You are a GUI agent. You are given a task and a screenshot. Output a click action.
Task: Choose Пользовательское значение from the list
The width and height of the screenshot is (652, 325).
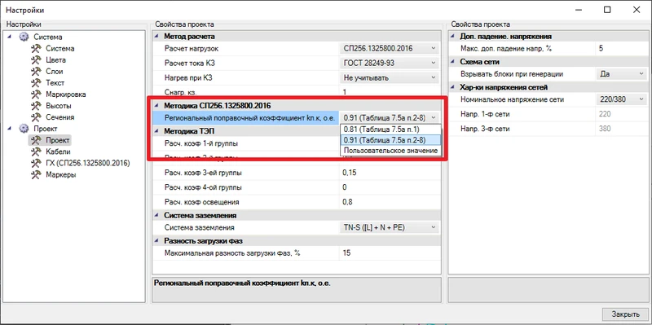click(390, 151)
